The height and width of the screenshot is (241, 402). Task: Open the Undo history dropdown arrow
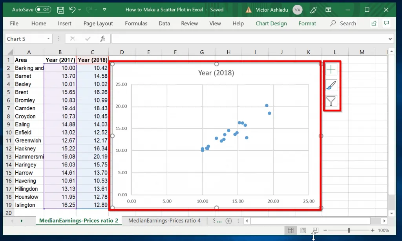80,10
